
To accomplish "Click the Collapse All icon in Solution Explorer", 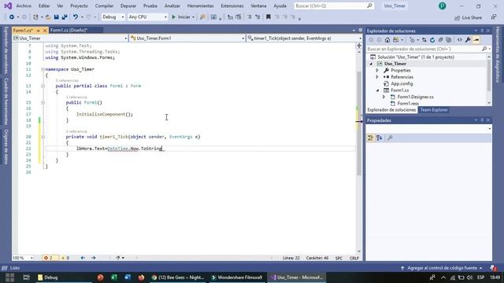I will tap(441, 40).
